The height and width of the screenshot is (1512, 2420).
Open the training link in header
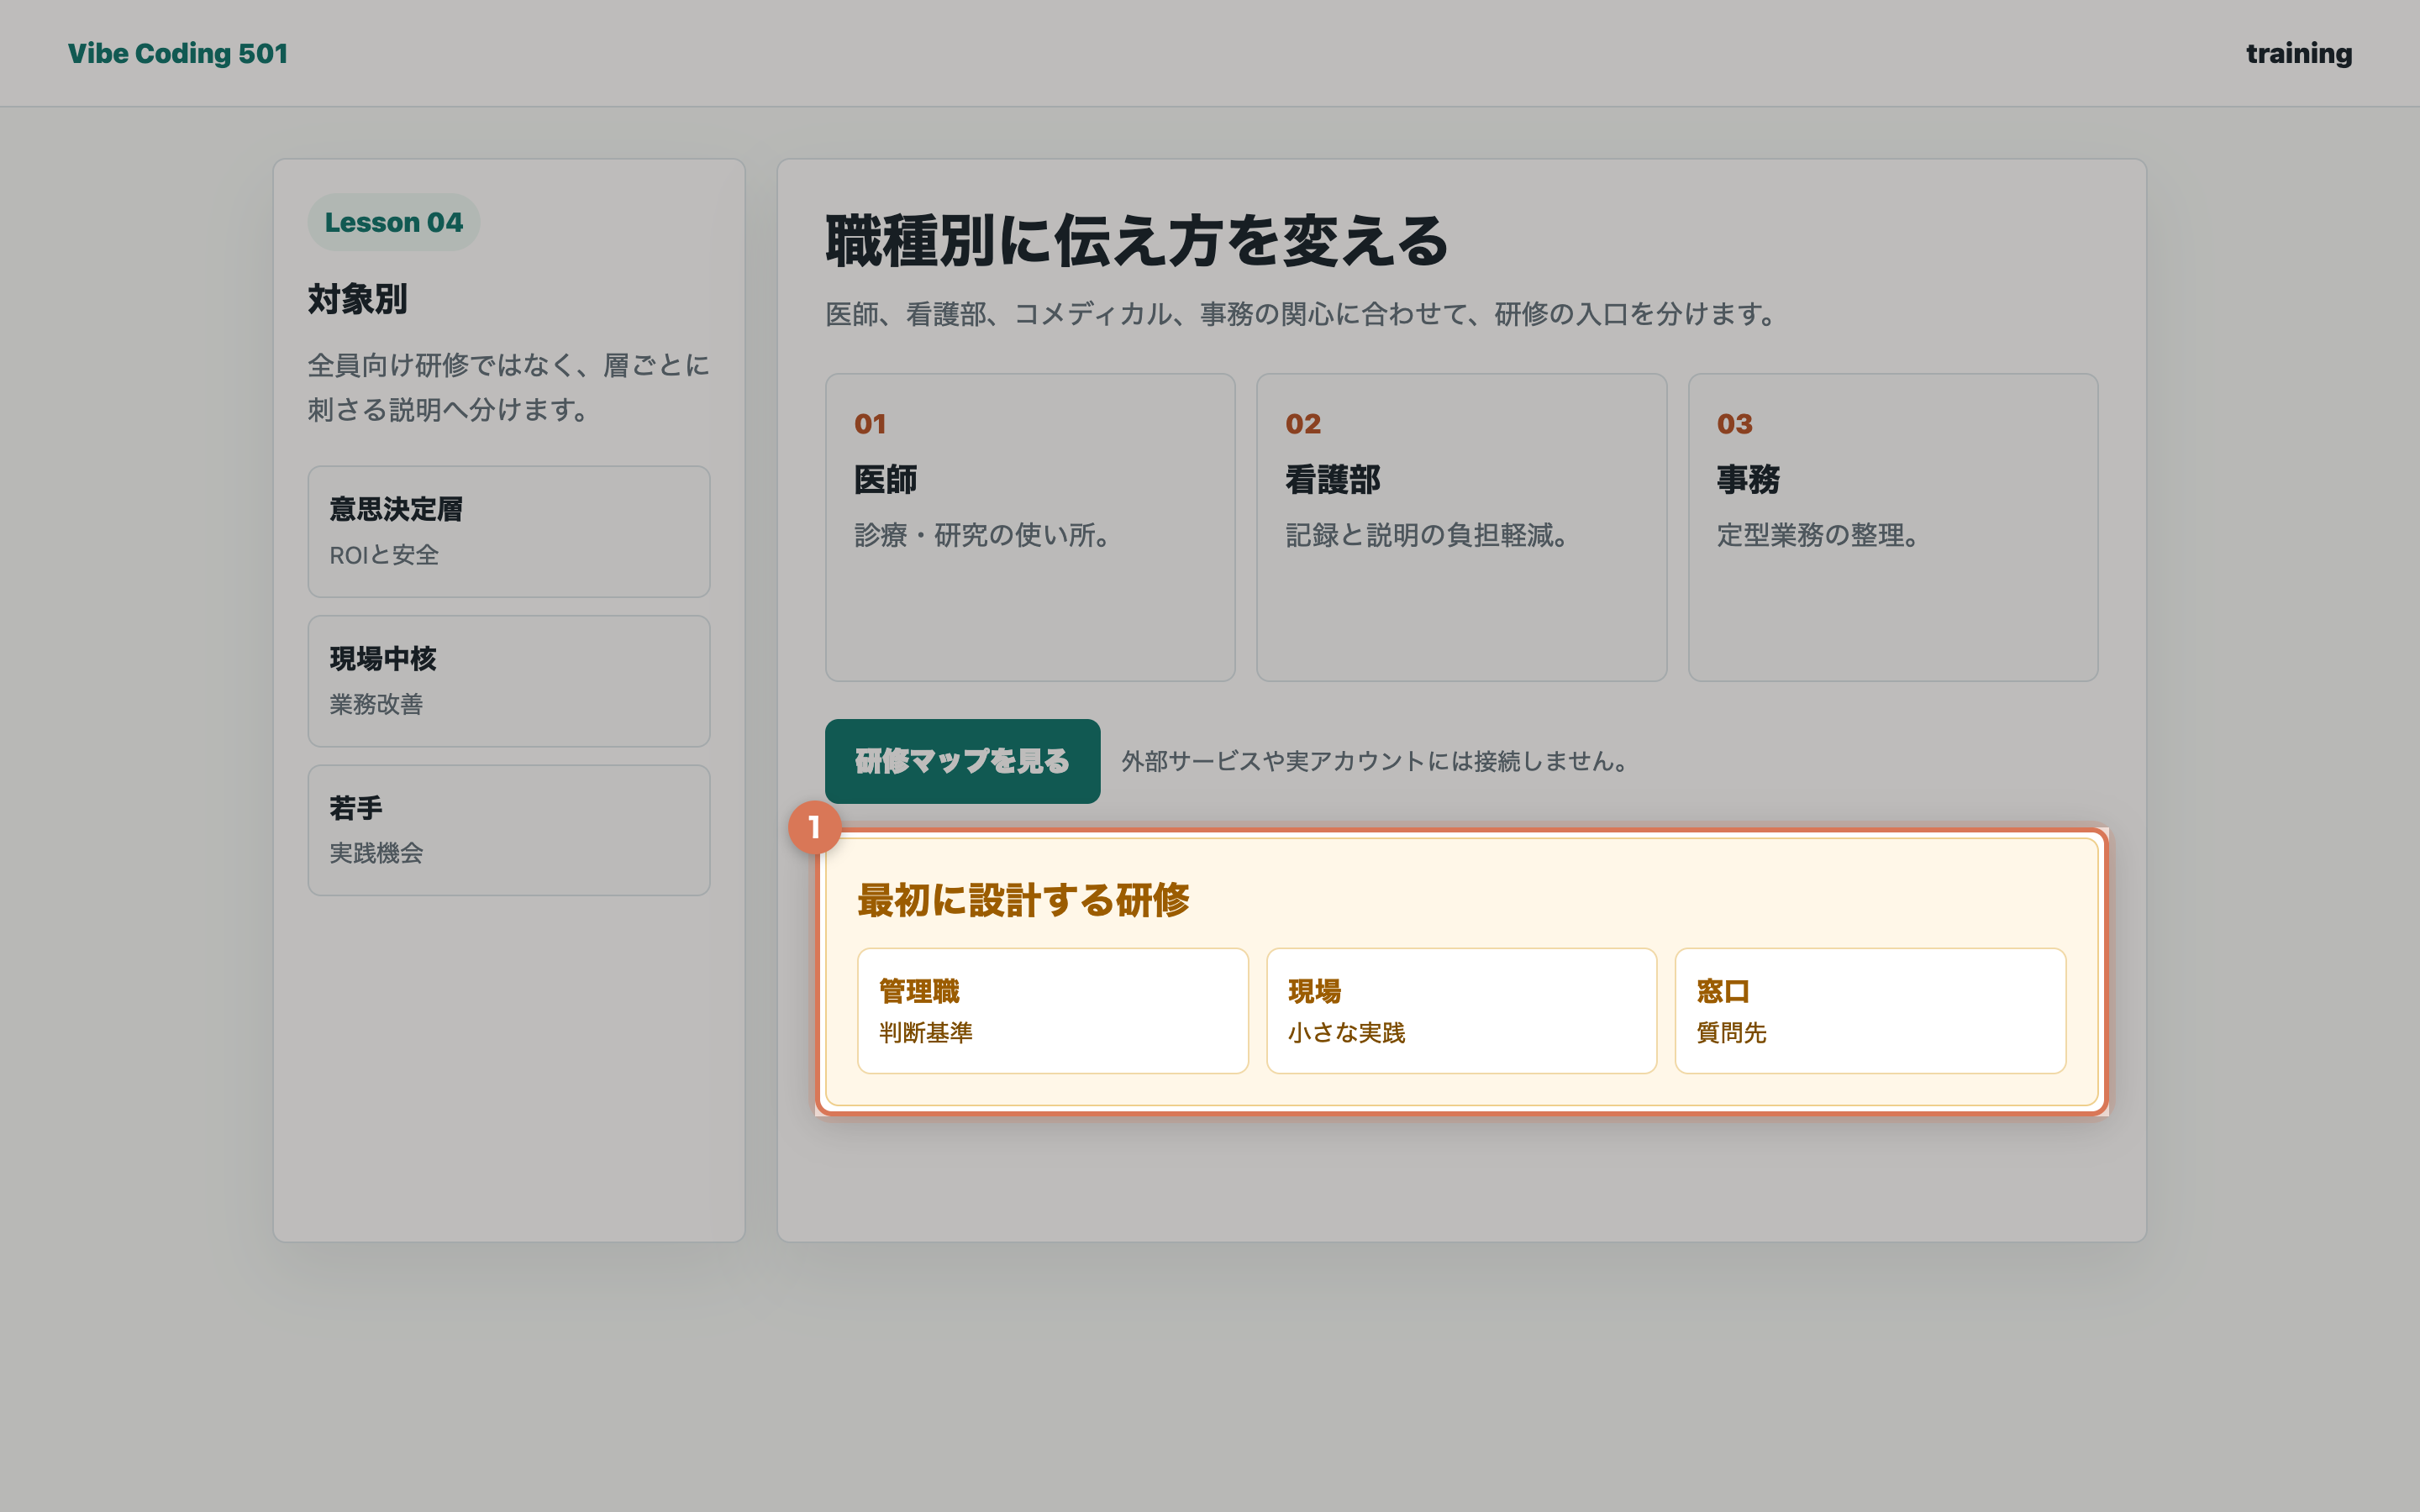(x=2298, y=53)
